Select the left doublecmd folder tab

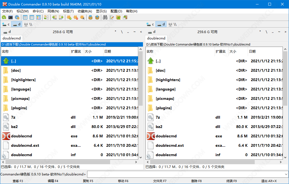click(x=12, y=38)
